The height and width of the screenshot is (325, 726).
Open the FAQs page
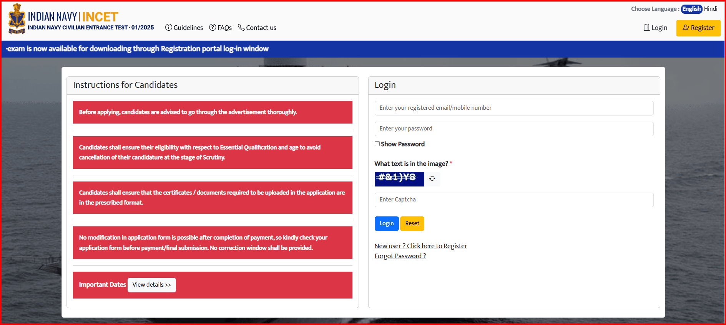coord(224,28)
